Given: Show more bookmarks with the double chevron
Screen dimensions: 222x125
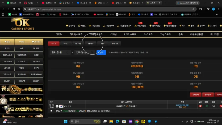Looking at the screenshot, I should coord(217,14).
